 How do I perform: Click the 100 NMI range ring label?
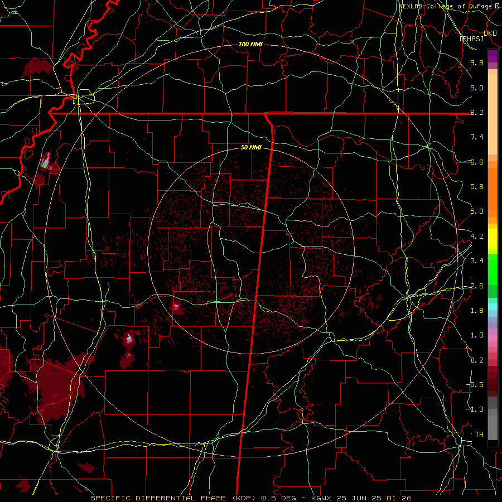250,44
